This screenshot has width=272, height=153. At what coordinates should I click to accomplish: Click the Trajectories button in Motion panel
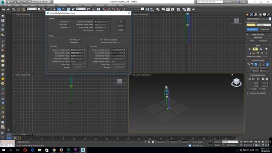(x=265, y=29)
